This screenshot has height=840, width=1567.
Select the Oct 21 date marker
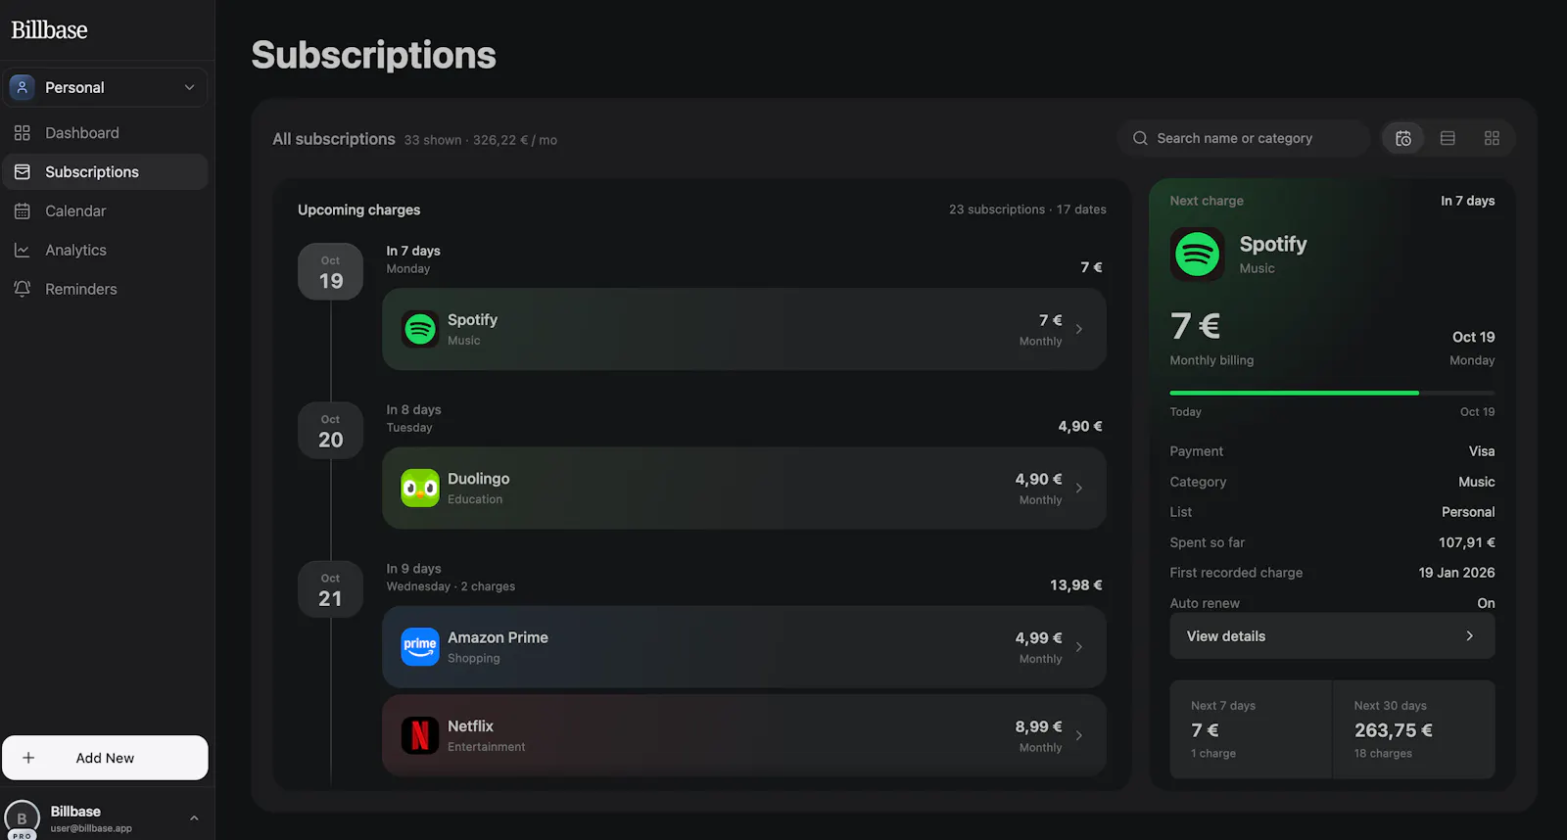[331, 588]
